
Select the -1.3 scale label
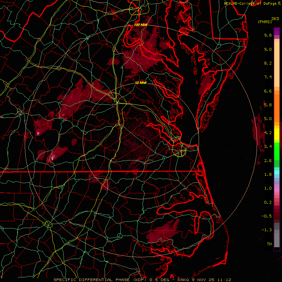pyautogui.click(x=267, y=230)
